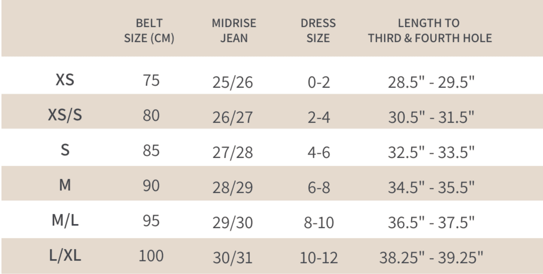
Task: Click dress size value 0-2
Action: tap(319, 82)
